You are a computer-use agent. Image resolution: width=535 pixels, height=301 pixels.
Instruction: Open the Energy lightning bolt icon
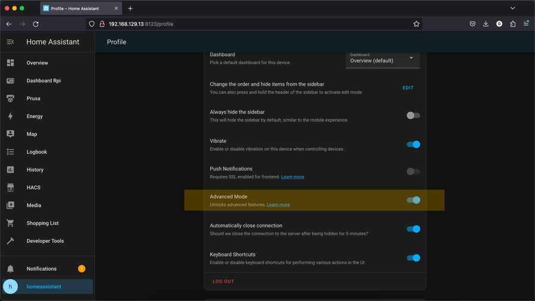pos(10,116)
